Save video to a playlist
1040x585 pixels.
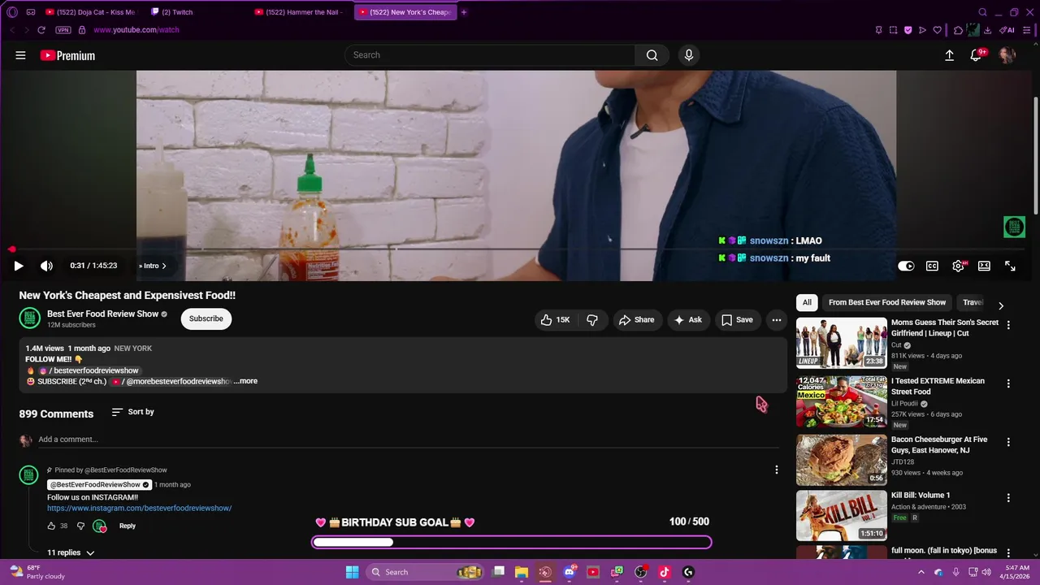click(x=737, y=320)
